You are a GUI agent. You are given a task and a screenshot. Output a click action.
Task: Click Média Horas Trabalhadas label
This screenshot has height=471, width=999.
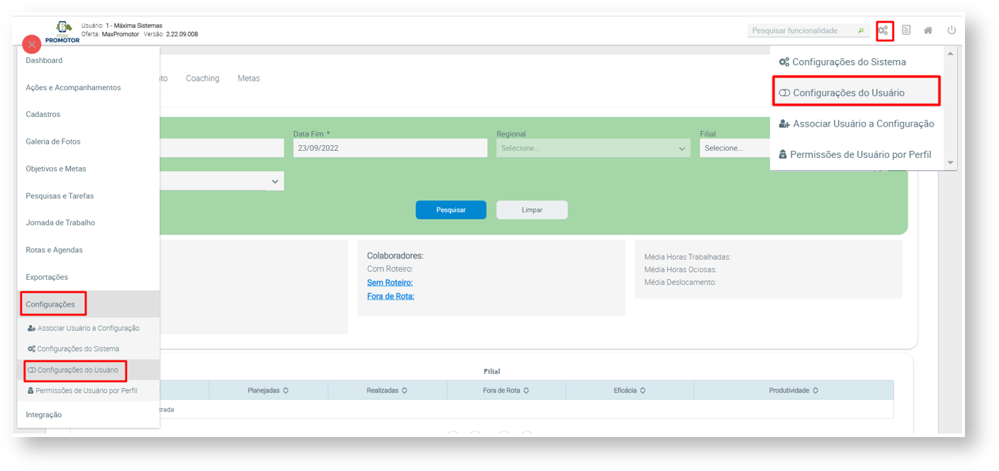687,257
